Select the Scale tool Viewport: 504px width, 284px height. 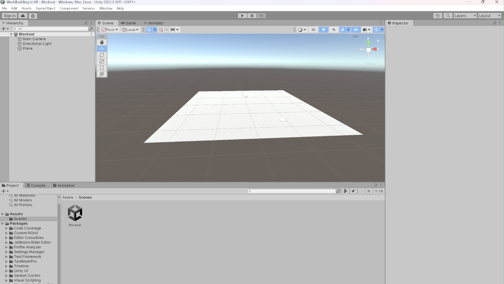coord(102,61)
